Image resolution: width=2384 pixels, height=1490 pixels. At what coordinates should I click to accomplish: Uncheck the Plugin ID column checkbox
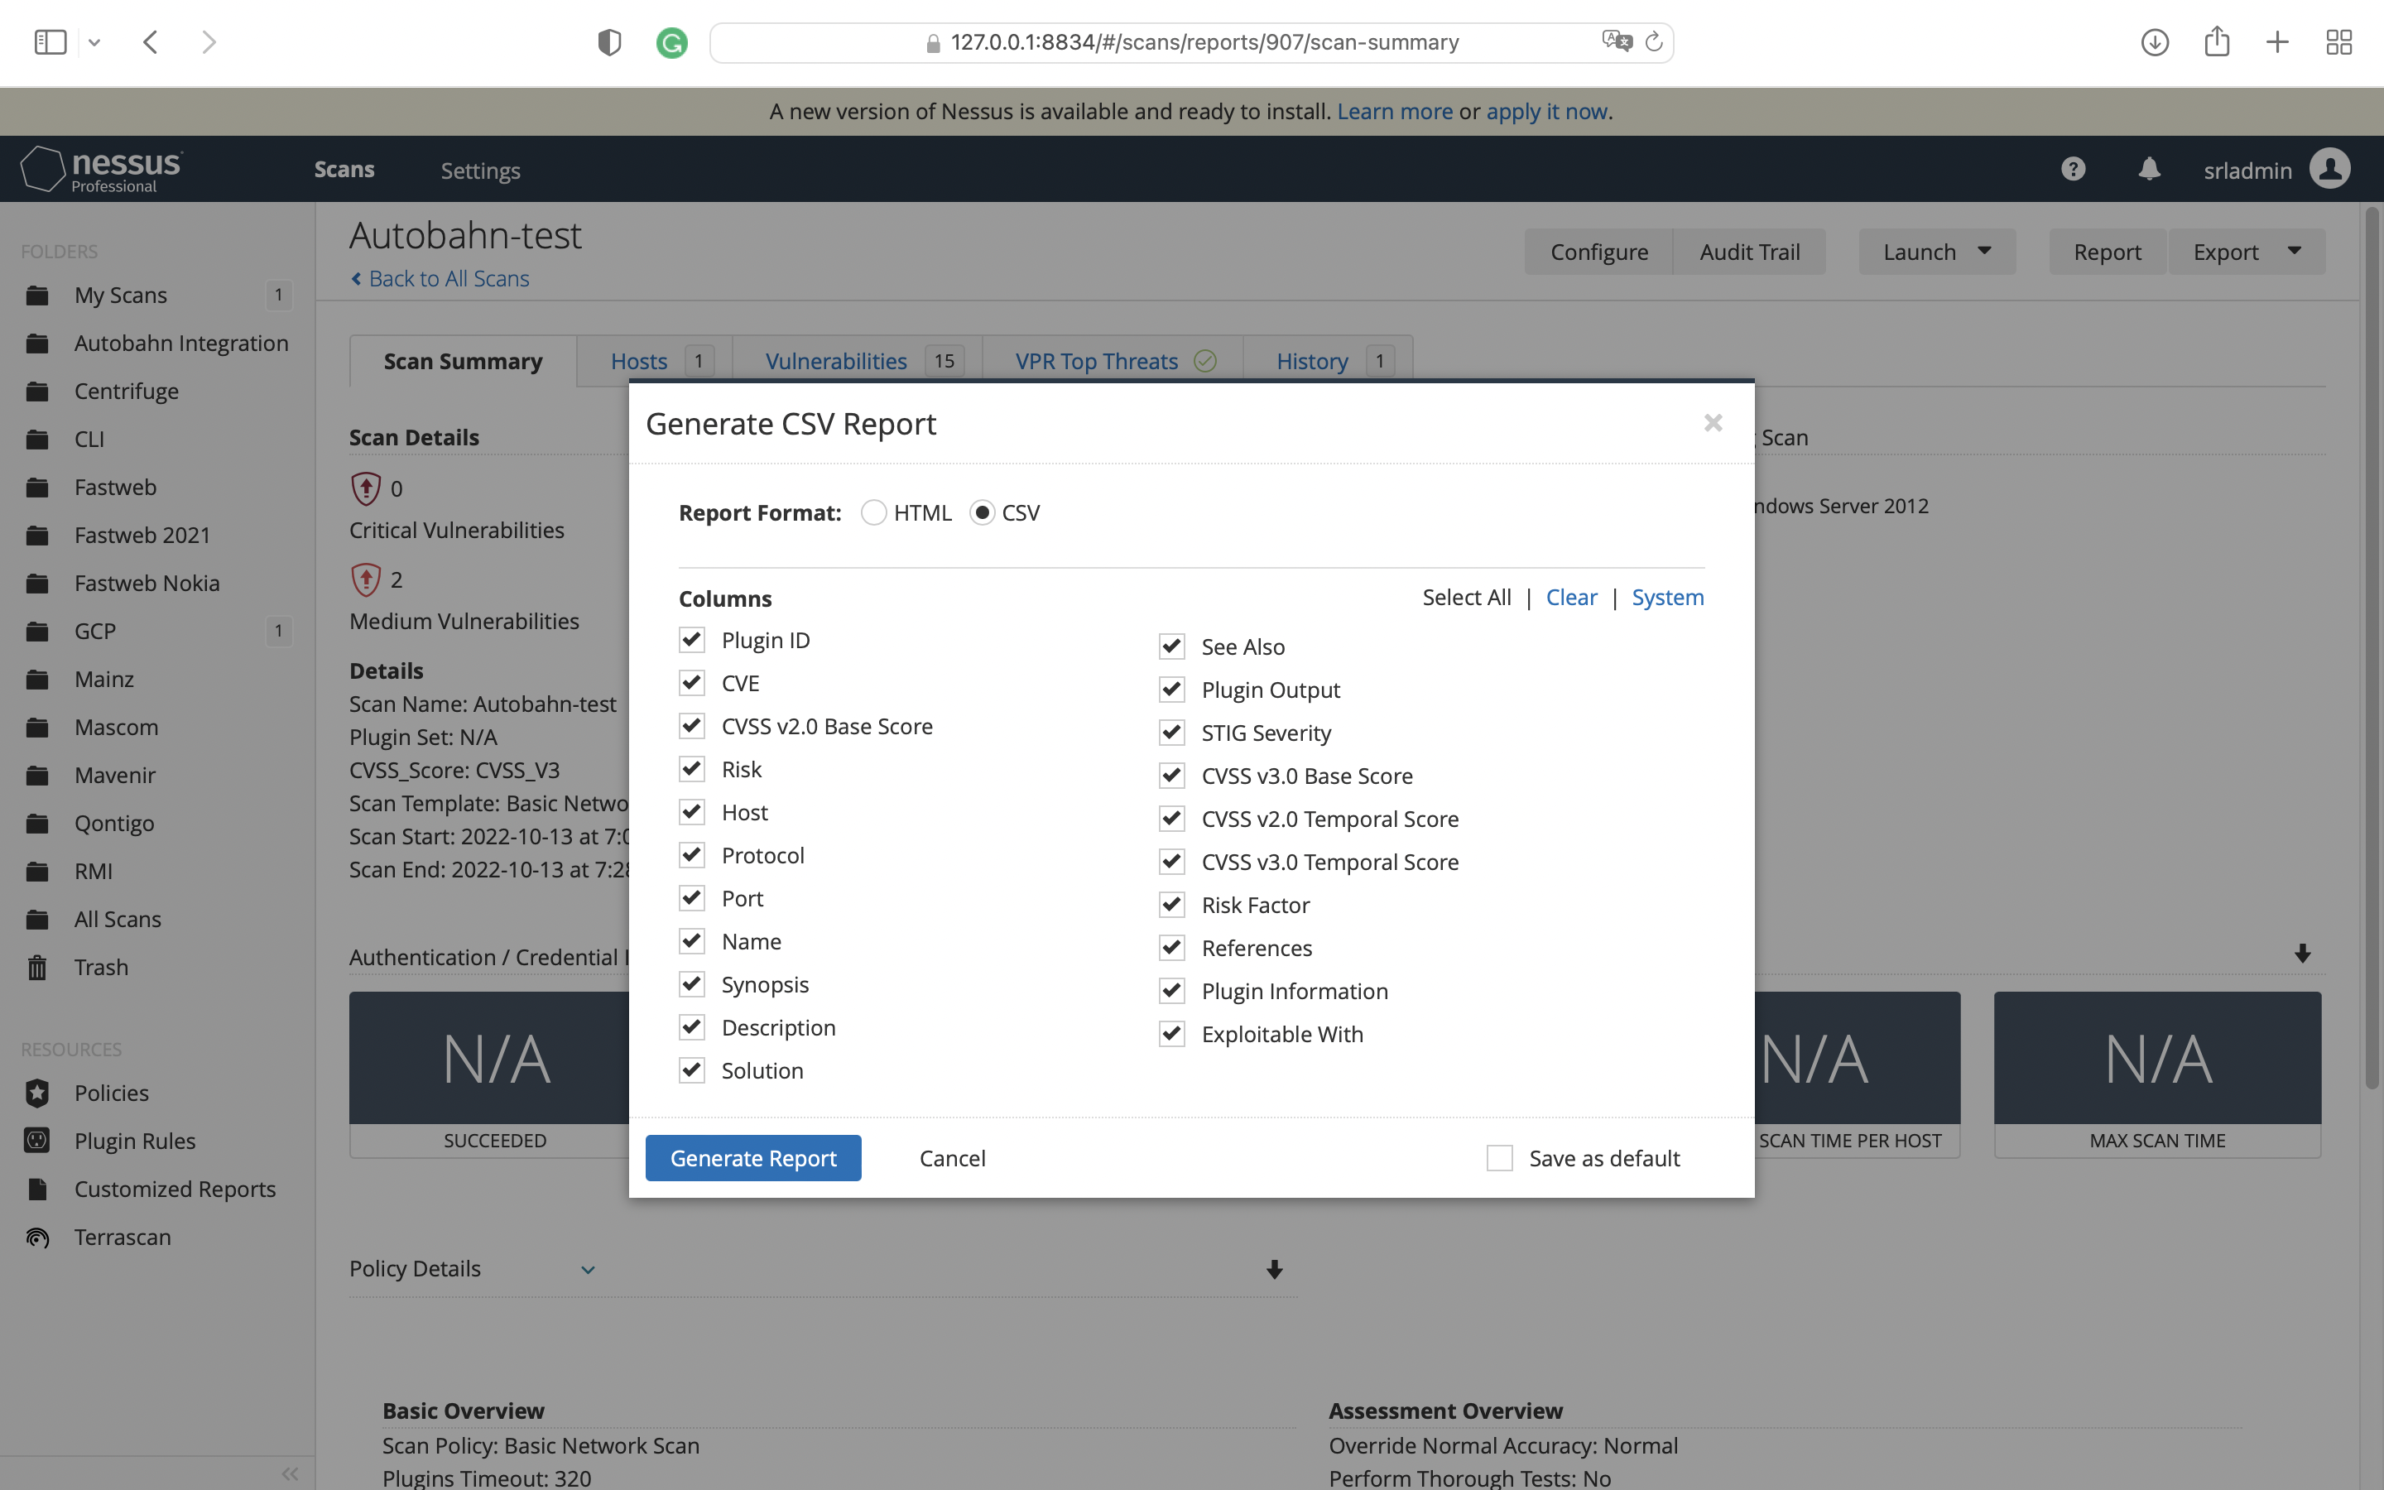pyautogui.click(x=691, y=640)
